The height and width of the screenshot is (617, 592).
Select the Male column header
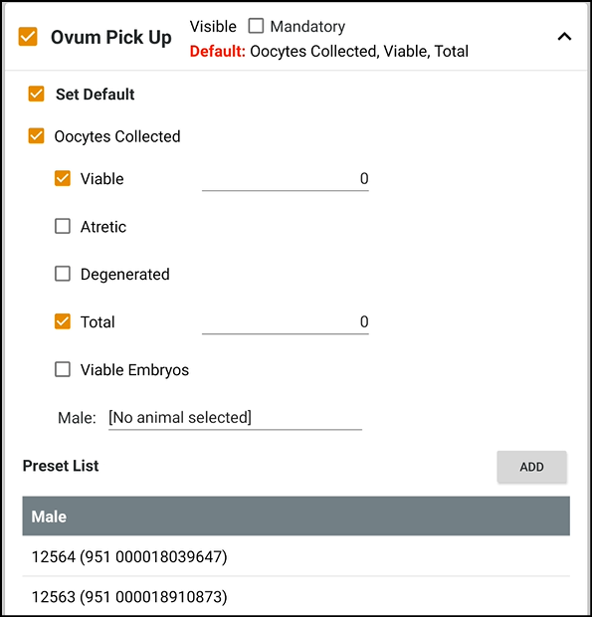(x=296, y=515)
